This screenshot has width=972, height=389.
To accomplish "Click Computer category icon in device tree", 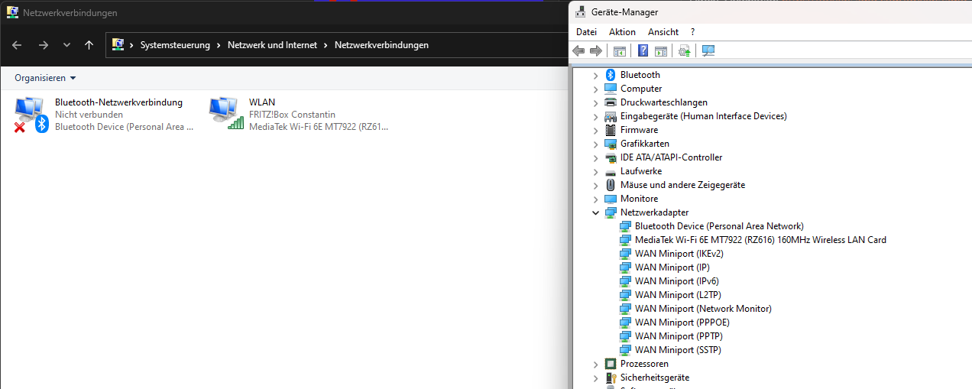I will pos(611,89).
